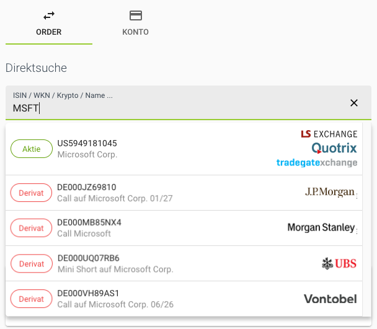377x329 pixels.
Task: Select the Microsoft Corp. US5949181045 result
Action: point(155,149)
